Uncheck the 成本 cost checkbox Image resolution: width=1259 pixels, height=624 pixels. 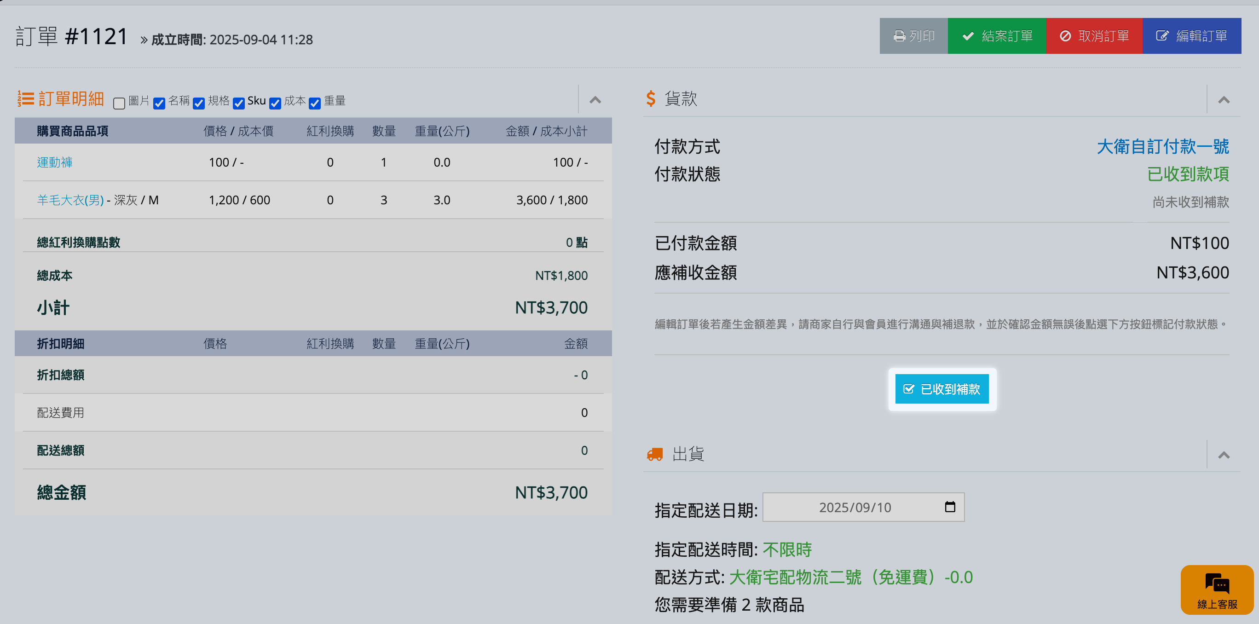[x=275, y=103]
